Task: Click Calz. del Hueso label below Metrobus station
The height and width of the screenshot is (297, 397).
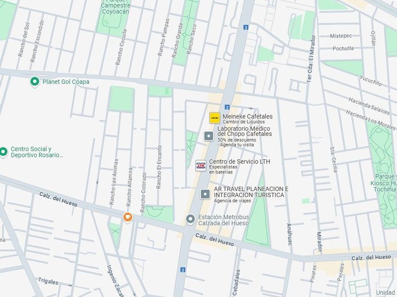Action: [x=215, y=239]
